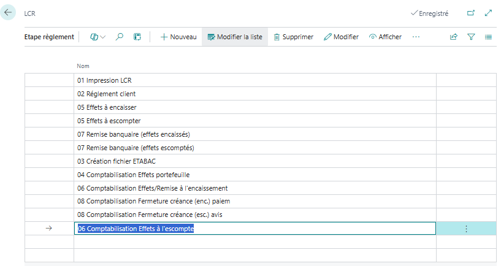
Task: Open the filter pane icon
Action: point(471,37)
